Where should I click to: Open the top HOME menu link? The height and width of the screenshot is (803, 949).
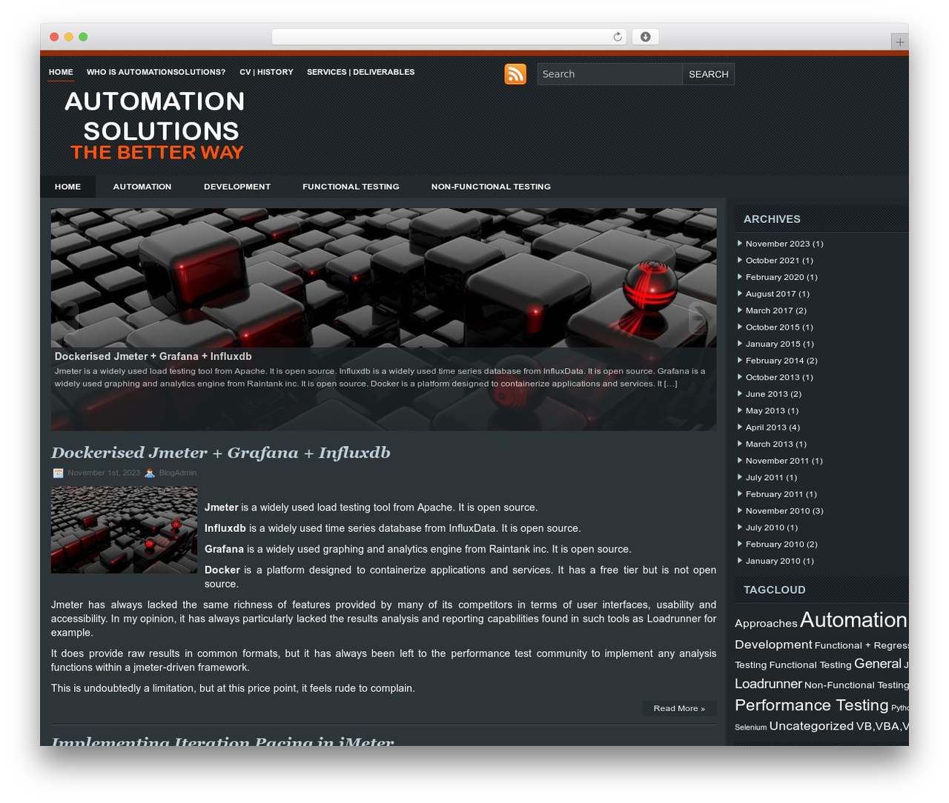[61, 72]
